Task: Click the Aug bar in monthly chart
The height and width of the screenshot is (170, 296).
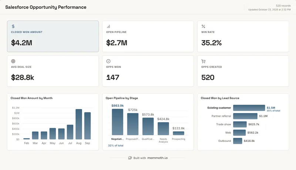Action: (x=79, y=124)
